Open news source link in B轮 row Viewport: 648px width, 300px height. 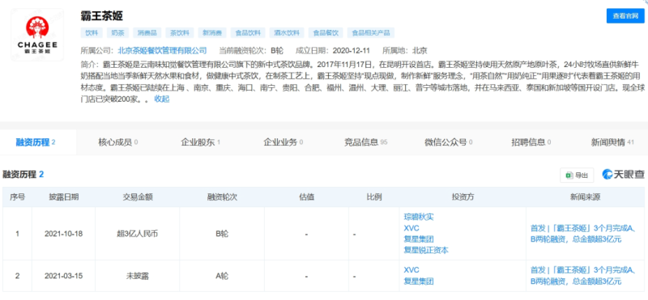pos(582,233)
